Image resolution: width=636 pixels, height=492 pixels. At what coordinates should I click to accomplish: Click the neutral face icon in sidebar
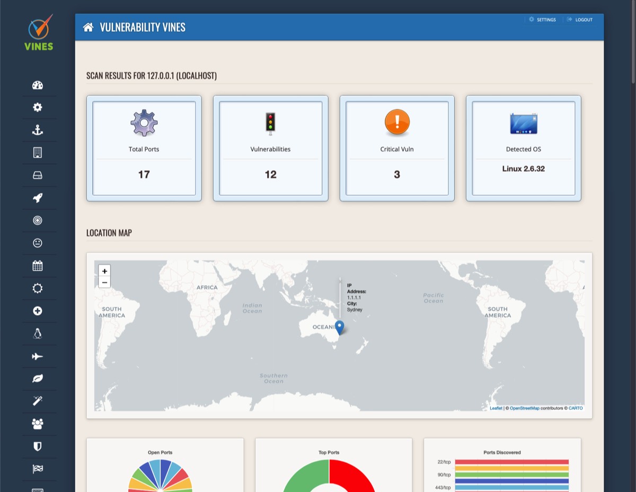pos(37,243)
